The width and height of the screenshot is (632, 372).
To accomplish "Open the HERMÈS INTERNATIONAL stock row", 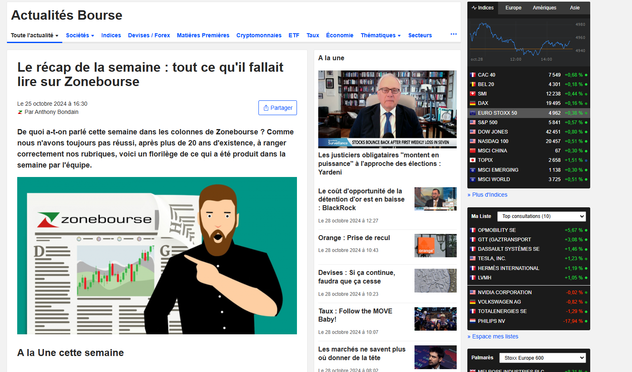I will pos(529,268).
